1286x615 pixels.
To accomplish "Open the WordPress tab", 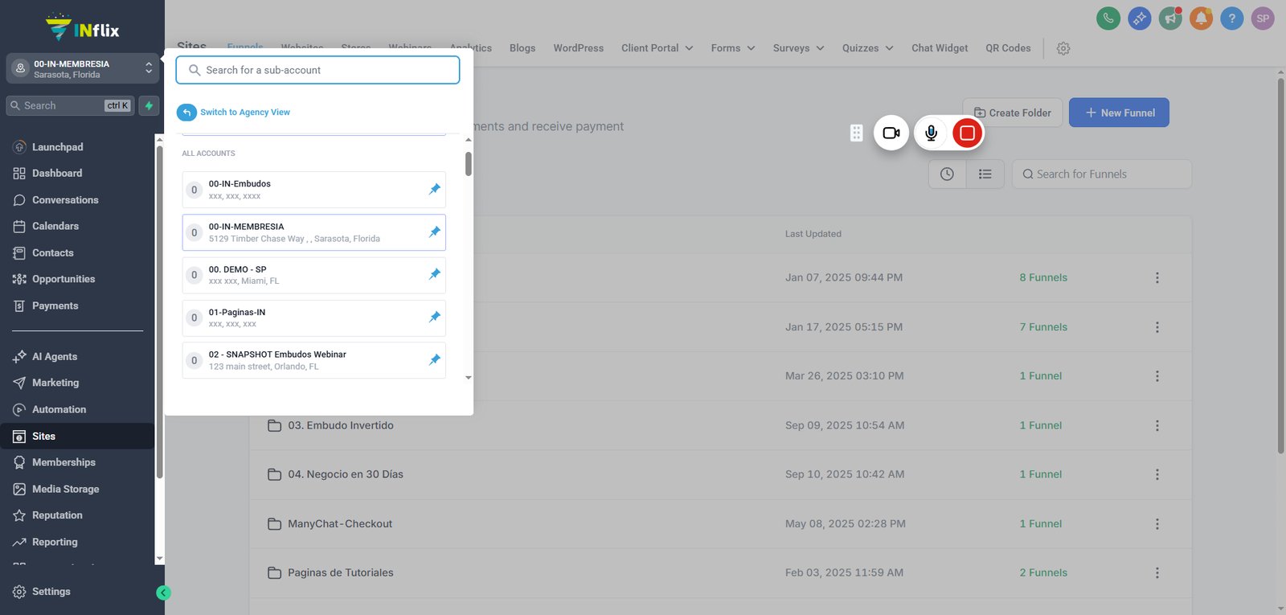I will (x=579, y=48).
